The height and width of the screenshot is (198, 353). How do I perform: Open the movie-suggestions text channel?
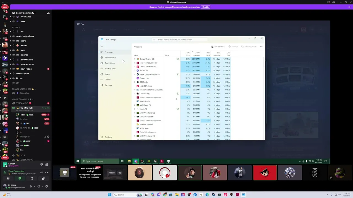[x=25, y=36]
